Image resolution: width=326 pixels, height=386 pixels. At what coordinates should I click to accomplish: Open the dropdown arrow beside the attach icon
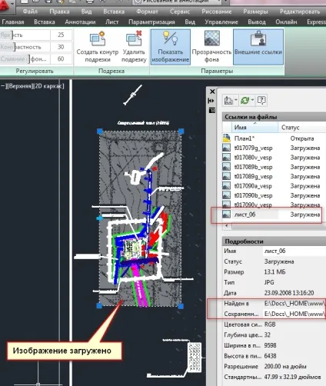pos(236,100)
